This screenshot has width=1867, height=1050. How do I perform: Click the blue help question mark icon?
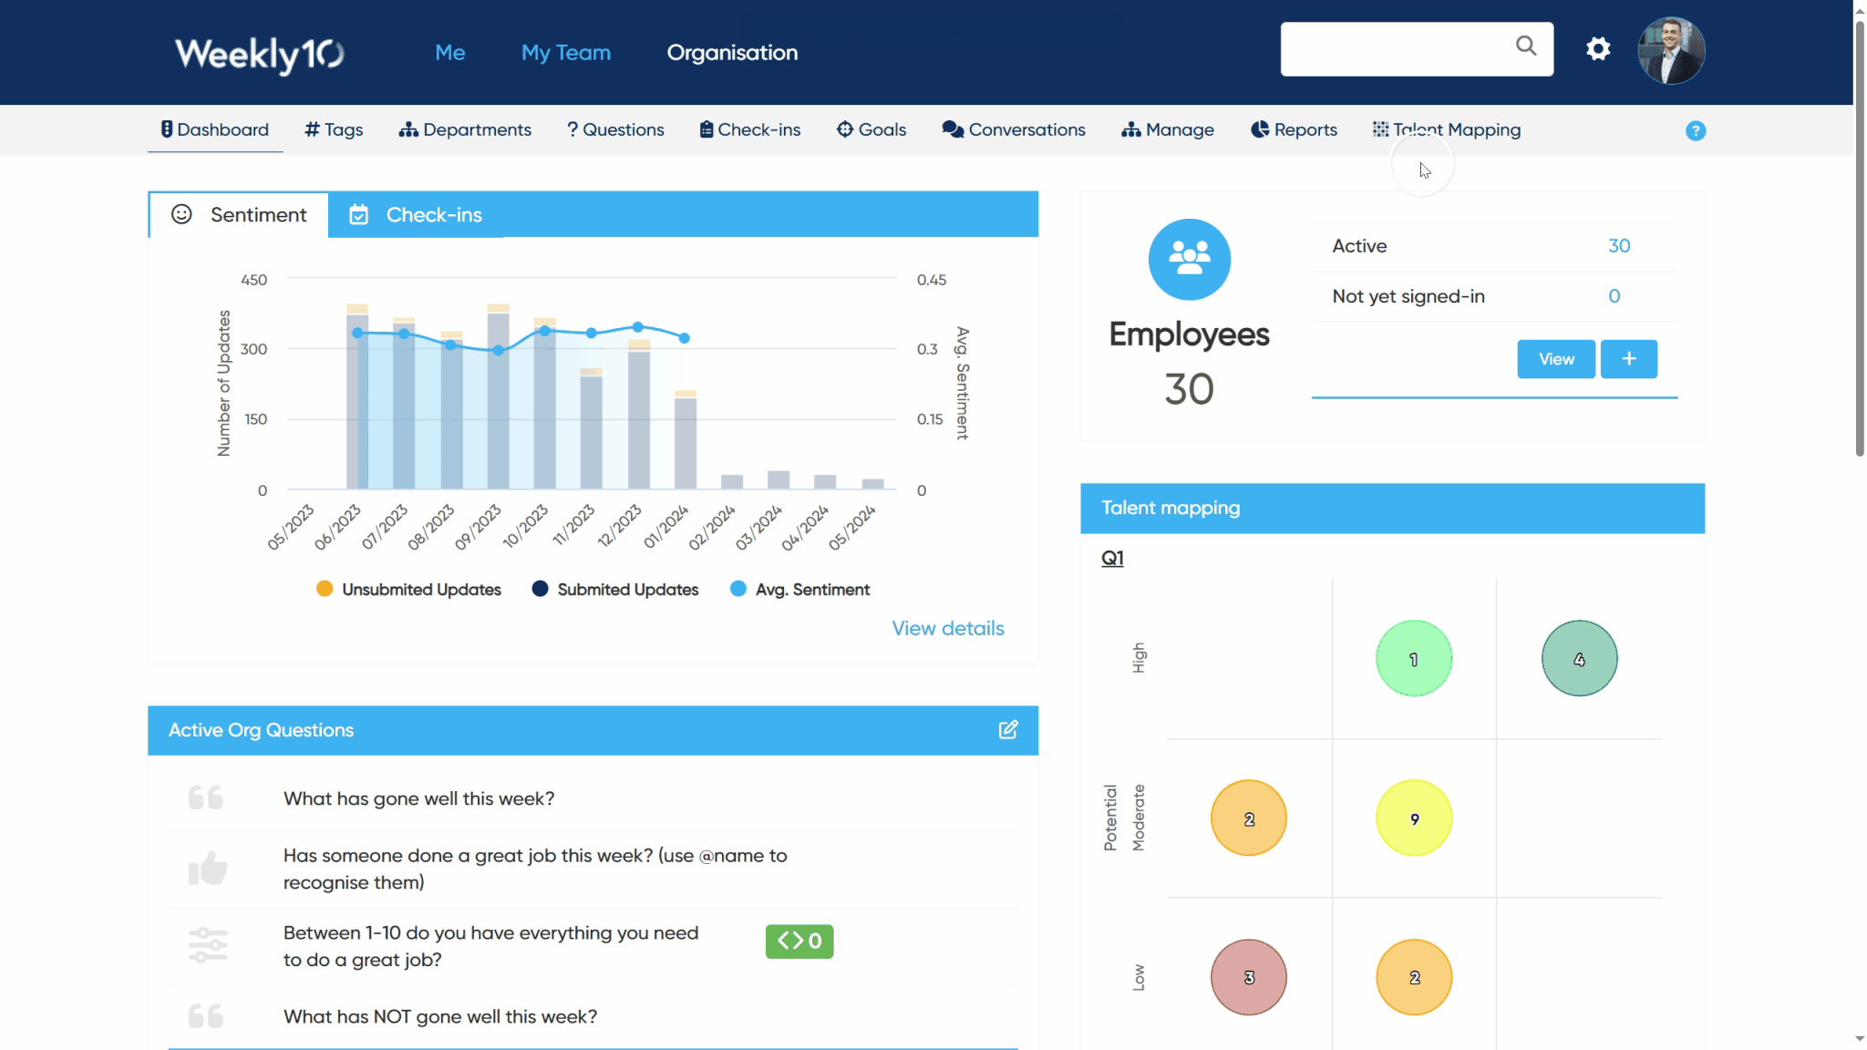1695,130
